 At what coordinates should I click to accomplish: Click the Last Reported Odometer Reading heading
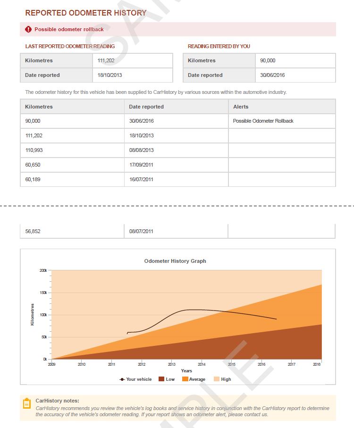(70, 46)
